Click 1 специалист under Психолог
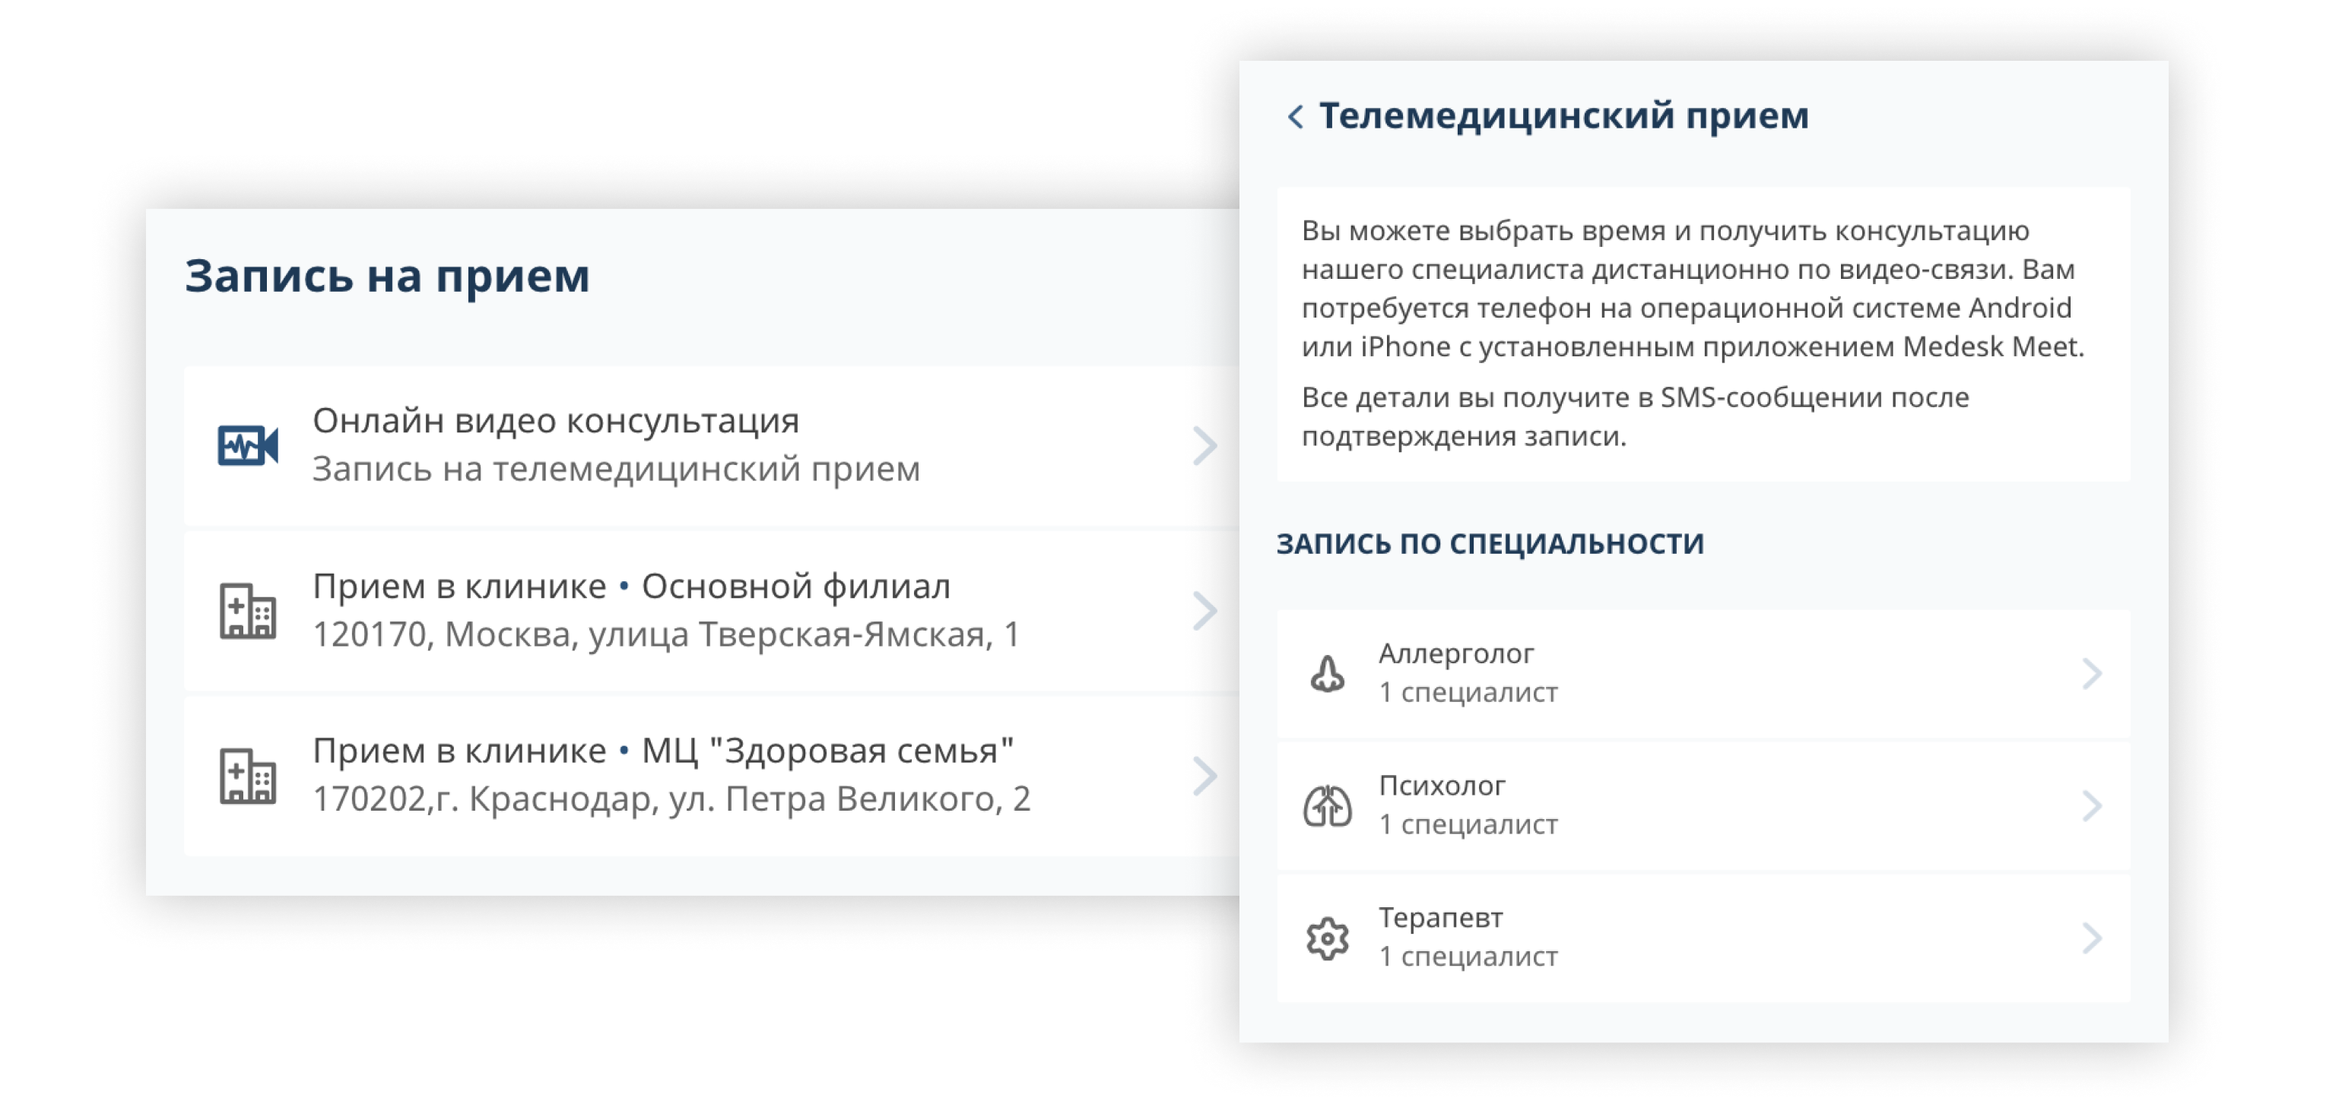 pos(1468,824)
